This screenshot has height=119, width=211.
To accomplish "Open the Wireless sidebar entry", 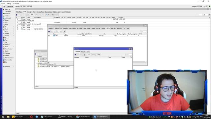I will pyautogui.click(x=7, y=16).
